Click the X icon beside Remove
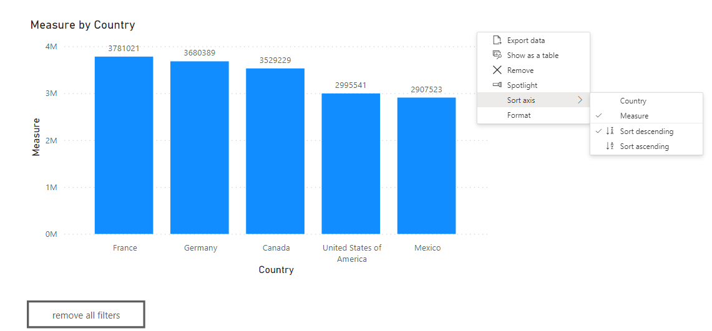The image size is (712, 331). (497, 70)
